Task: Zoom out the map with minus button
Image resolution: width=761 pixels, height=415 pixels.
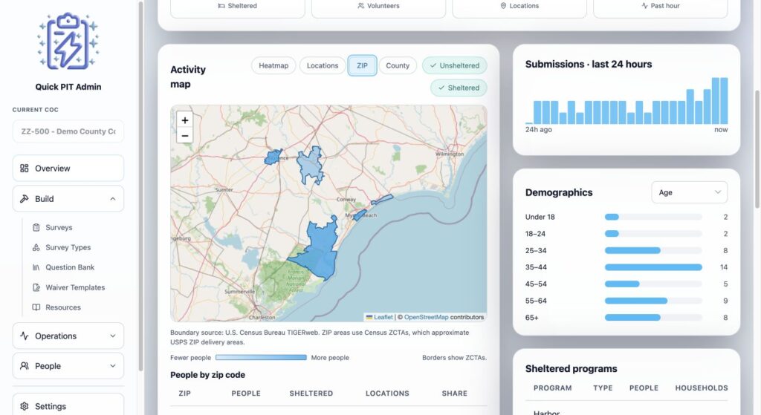Action: pyautogui.click(x=185, y=135)
